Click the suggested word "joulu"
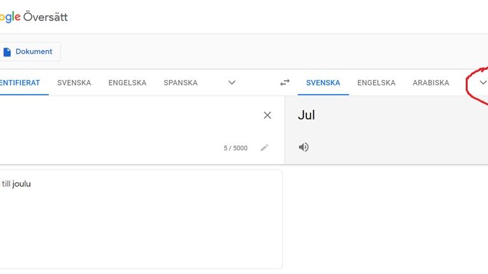 tap(22, 184)
